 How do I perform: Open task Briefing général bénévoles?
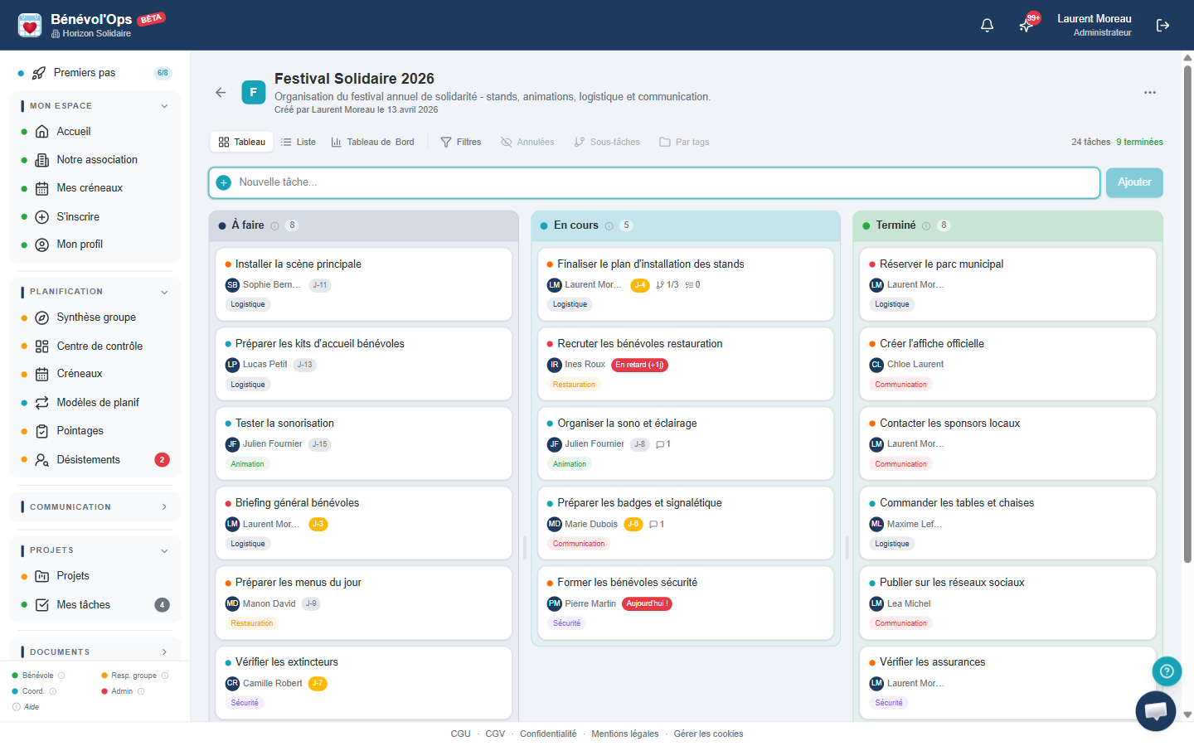pos(363,523)
